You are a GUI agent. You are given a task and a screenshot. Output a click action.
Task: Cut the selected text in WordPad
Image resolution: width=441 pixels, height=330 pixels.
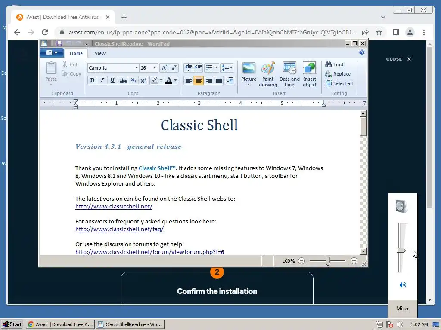coord(70,64)
